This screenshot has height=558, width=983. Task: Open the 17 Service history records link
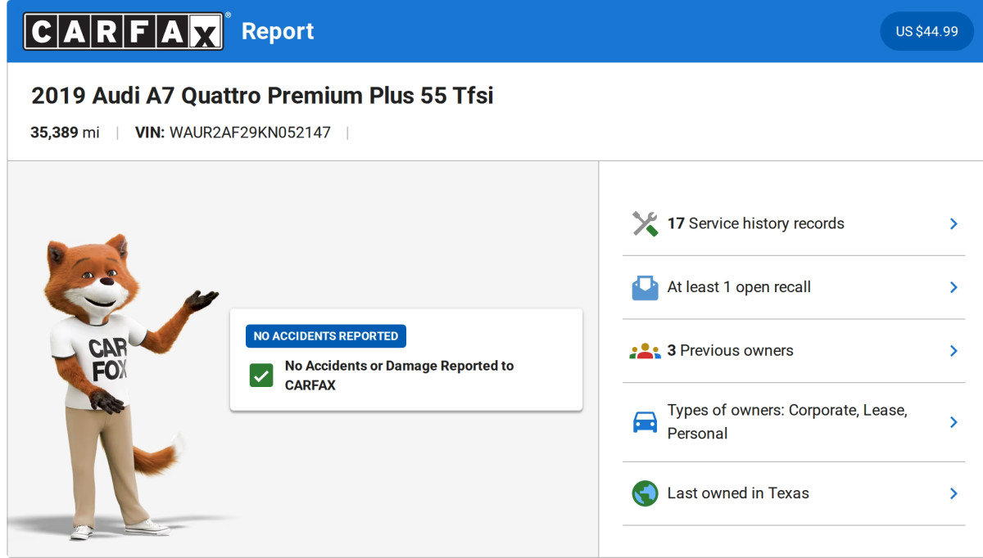pos(755,223)
